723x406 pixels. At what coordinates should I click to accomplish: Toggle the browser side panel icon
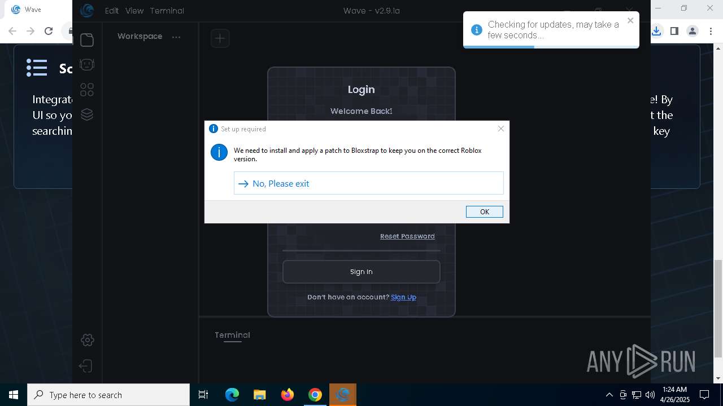[x=674, y=31]
